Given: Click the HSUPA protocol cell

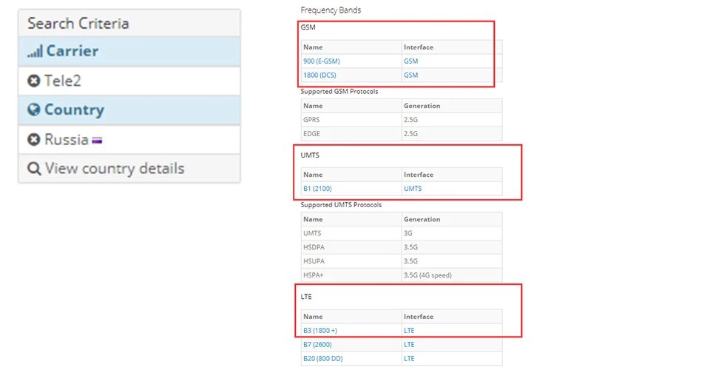Looking at the screenshot, I should pyautogui.click(x=351, y=261).
